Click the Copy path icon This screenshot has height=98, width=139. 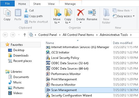click(26, 16)
